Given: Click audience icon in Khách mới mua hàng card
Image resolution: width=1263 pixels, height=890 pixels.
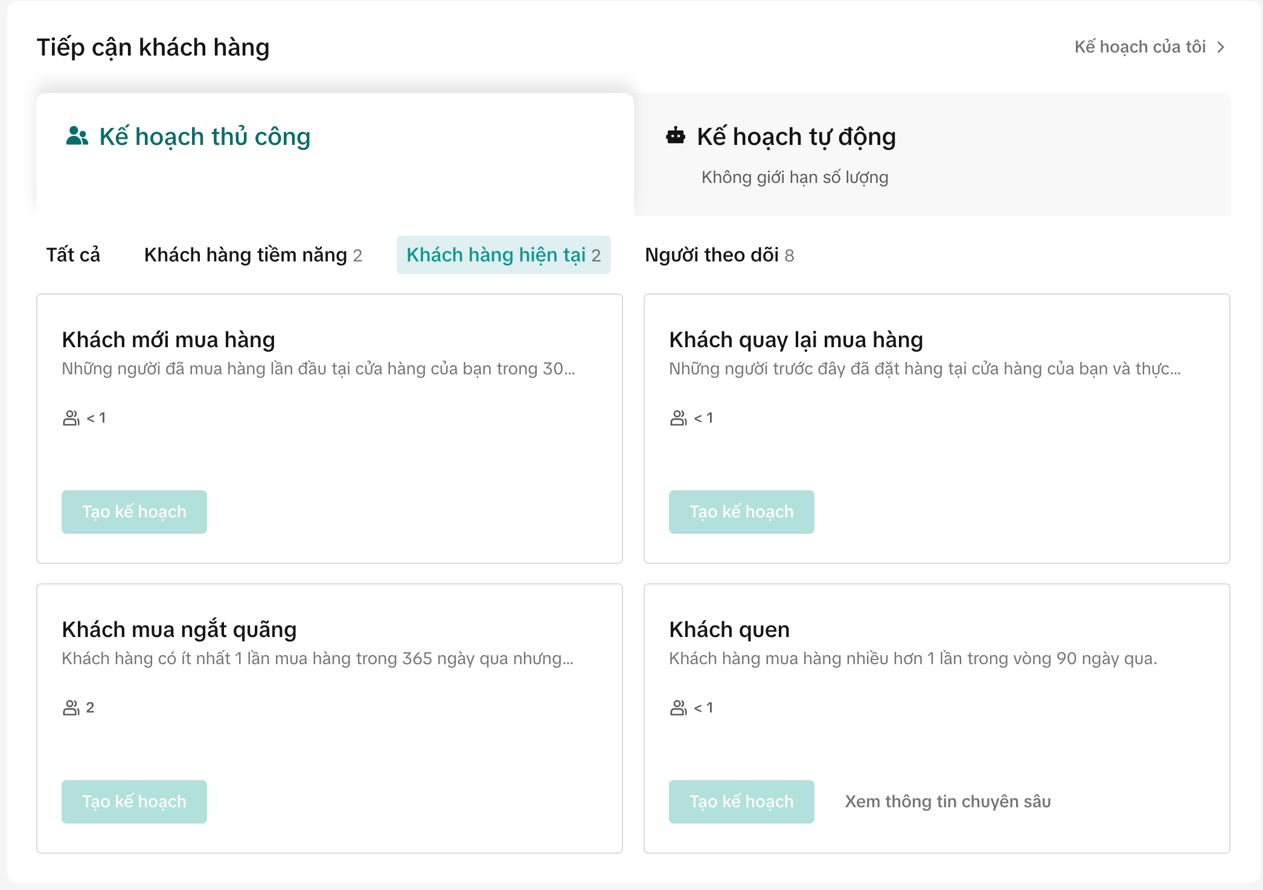Looking at the screenshot, I should [x=71, y=418].
